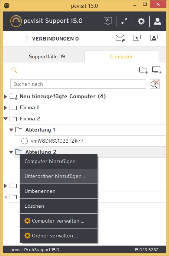Viewport: 169px width, 256px height.
Task: Clear search with the crossed magnifier button
Action: pyautogui.click(x=155, y=84)
